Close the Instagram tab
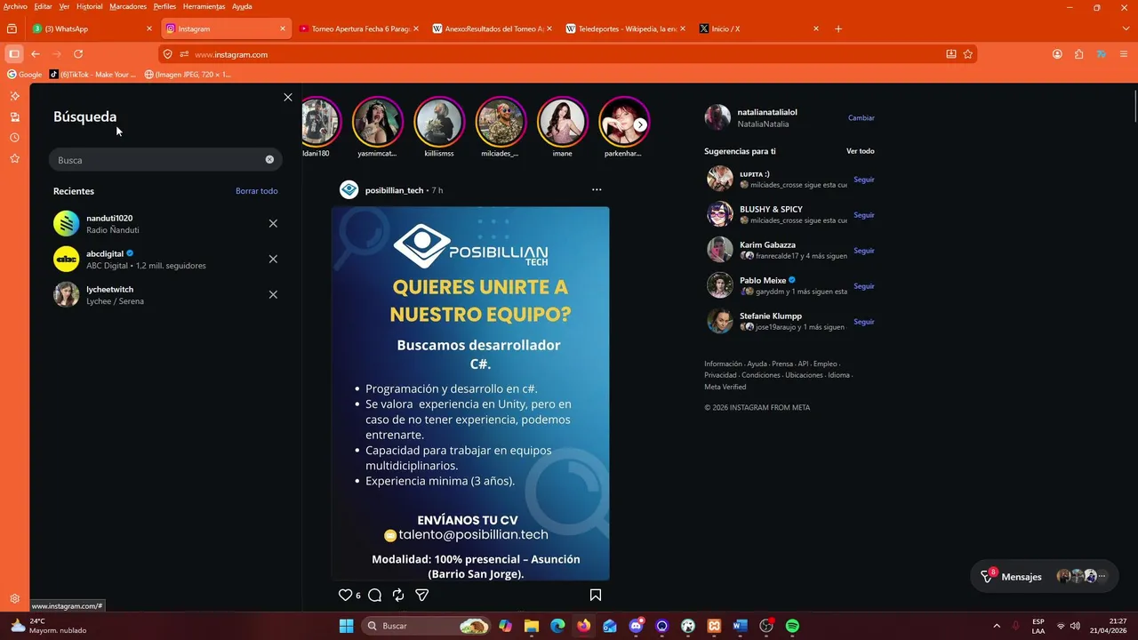This screenshot has width=1138, height=640. pos(283,28)
